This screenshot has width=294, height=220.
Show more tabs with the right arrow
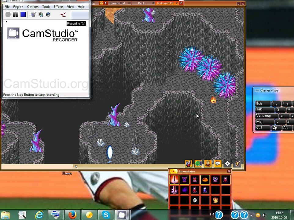(x=181, y=3)
